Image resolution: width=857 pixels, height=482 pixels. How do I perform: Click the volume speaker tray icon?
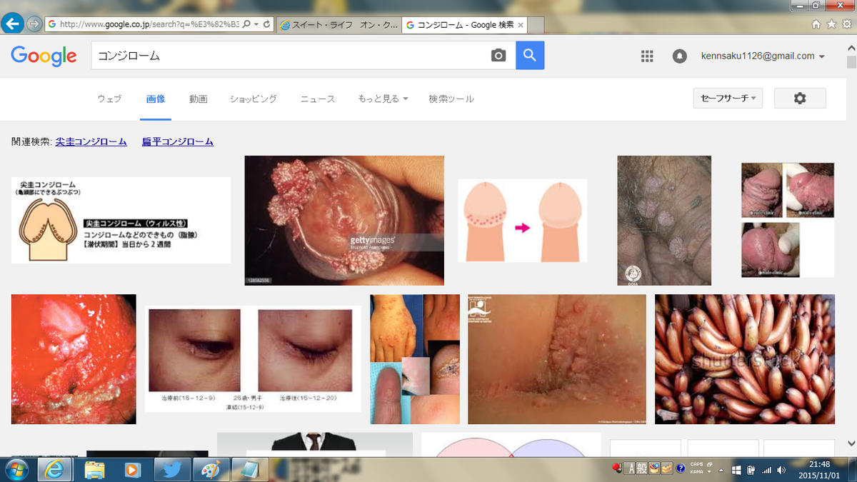click(781, 470)
